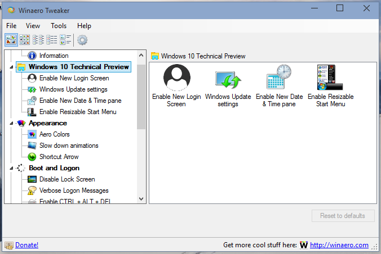Minimize the Winaero Tweaker window
Image resolution: width=381 pixels, height=254 pixels.
click(x=314, y=8)
